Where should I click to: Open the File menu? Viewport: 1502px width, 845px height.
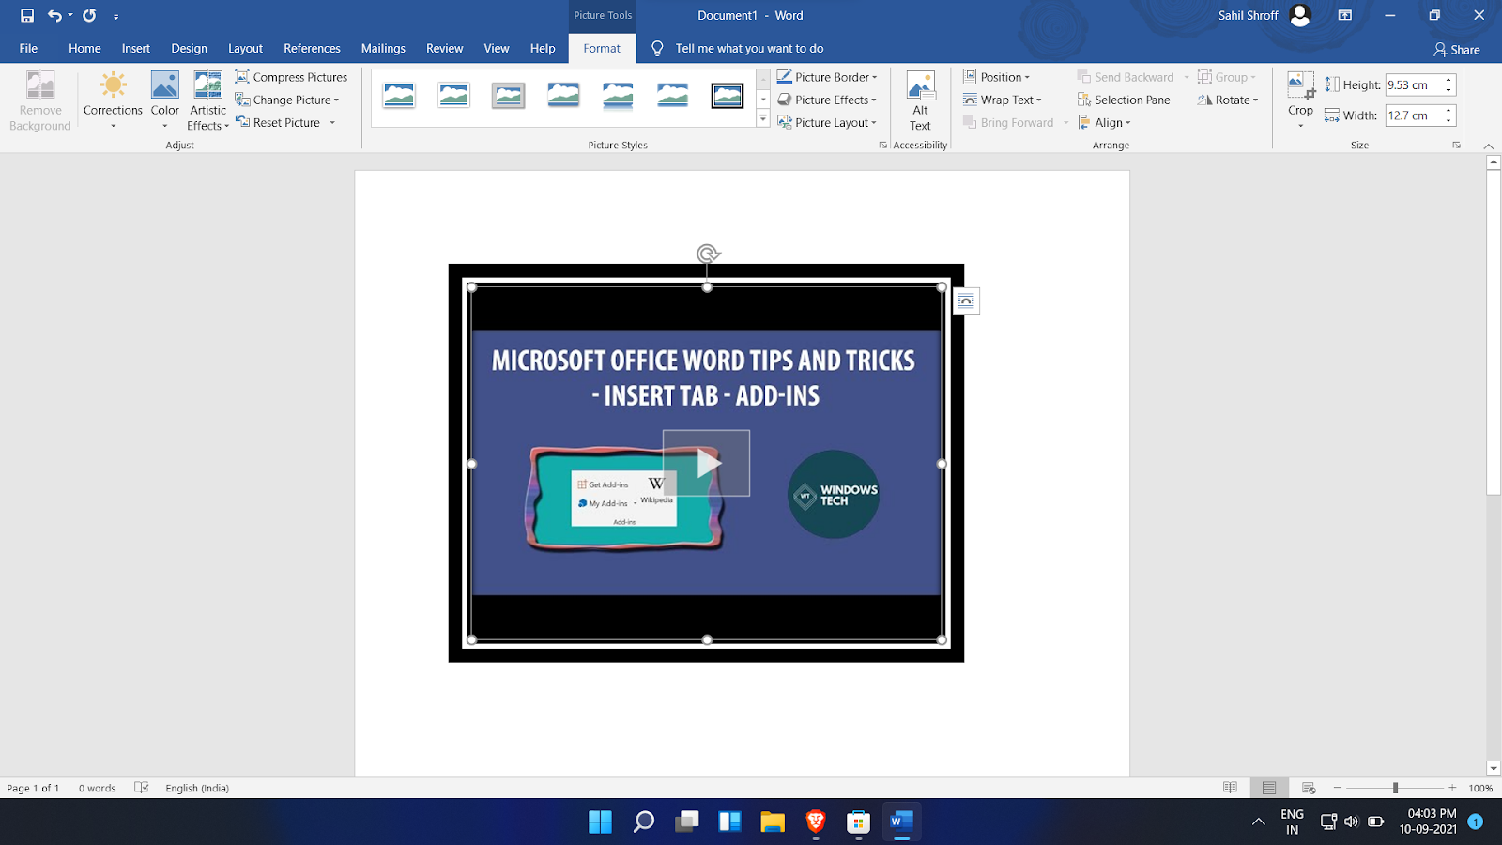[x=29, y=48]
